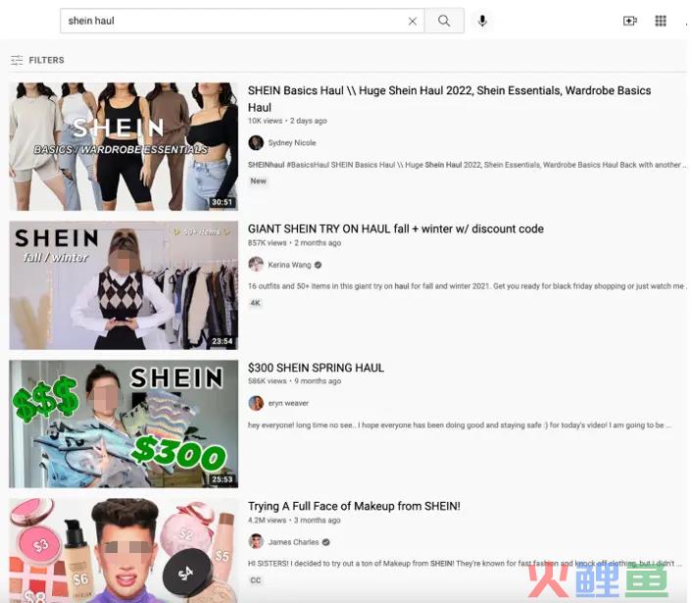The height and width of the screenshot is (603, 692).
Task: Open the create video camera icon
Action: click(630, 21)
